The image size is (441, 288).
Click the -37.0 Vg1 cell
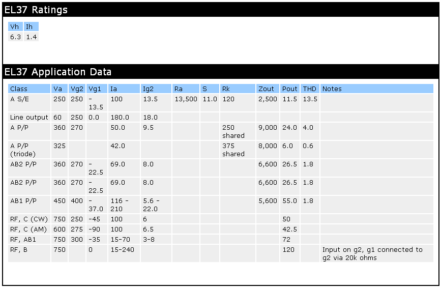tap(97, 205)
